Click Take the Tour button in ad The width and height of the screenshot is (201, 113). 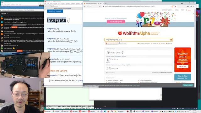[x=182, y=66]
